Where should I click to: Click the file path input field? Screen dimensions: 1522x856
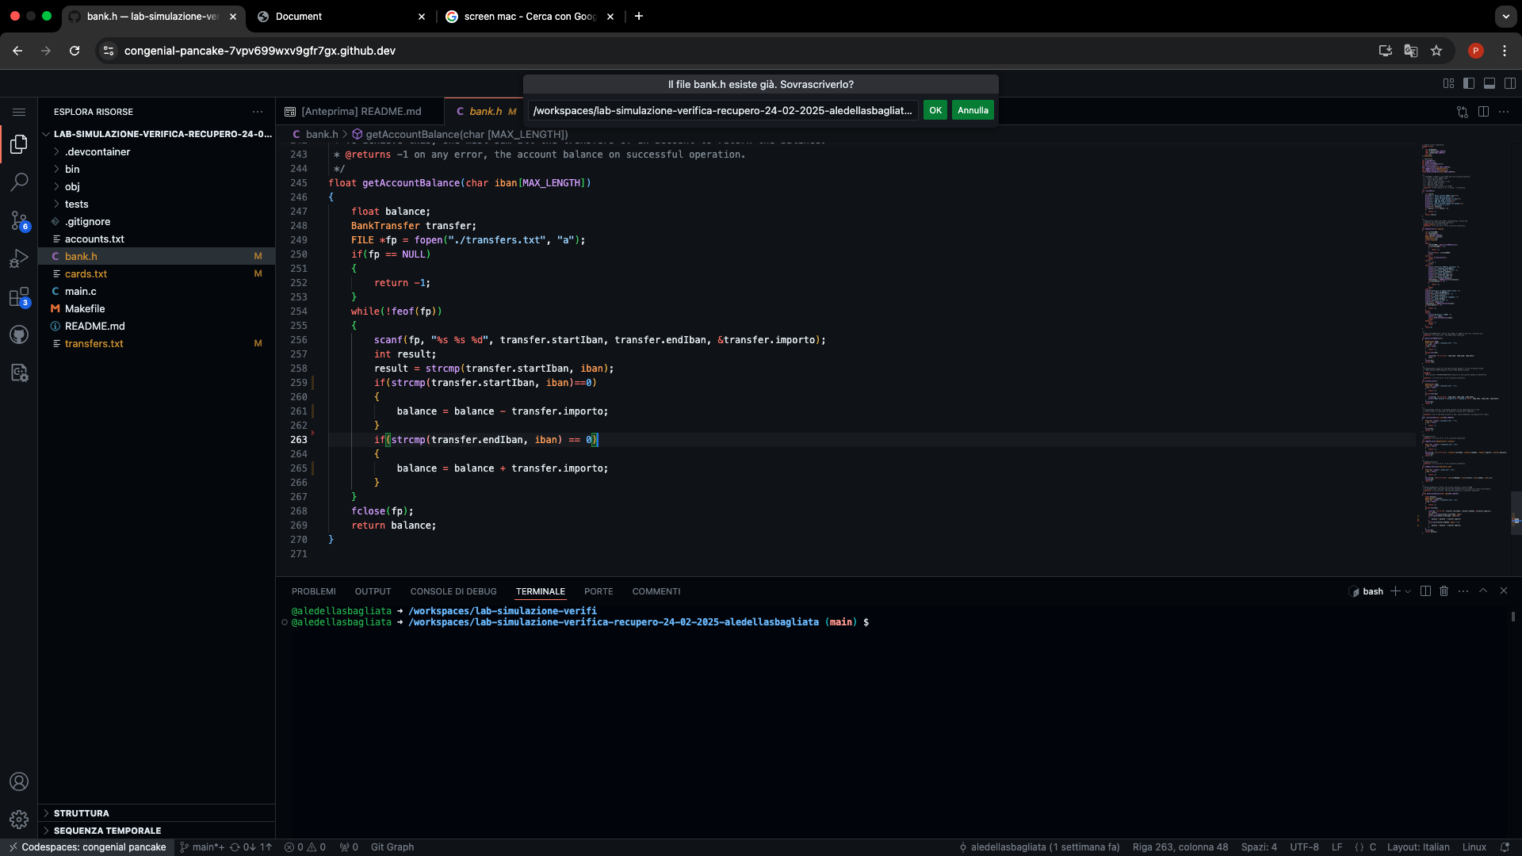point(721,110)
